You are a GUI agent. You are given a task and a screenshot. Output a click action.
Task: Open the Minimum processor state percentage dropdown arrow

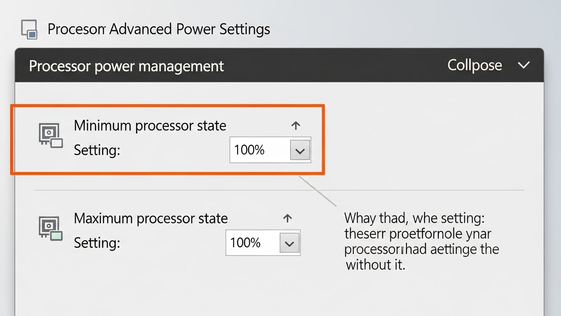(300, 151)
